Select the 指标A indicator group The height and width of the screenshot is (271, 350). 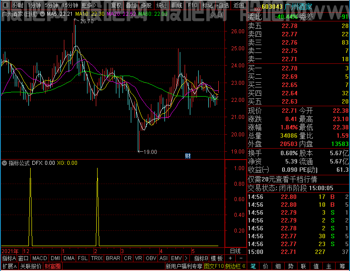[x=9, y=258]
